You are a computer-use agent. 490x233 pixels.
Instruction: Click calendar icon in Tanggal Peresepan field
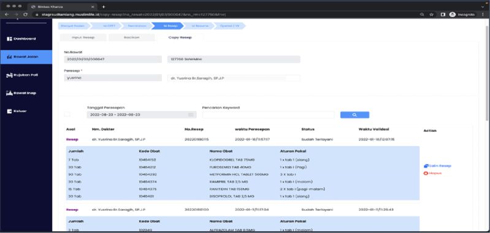[191, 115]
